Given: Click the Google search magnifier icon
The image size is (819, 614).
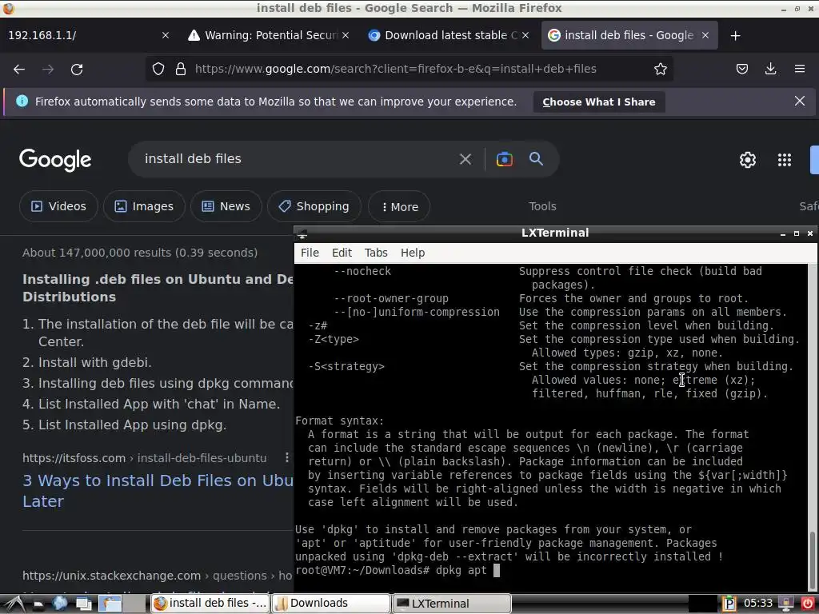Looking at the screenshot, I should tap(536, 159).
